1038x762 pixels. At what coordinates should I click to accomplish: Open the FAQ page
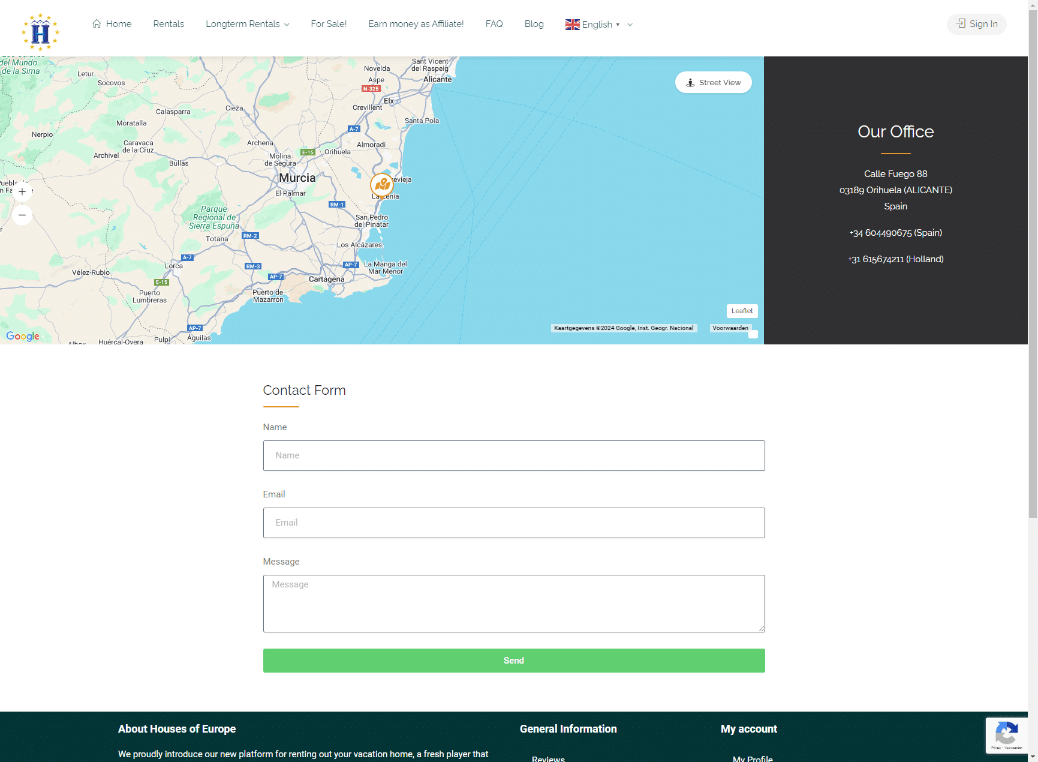coord(494,24)
